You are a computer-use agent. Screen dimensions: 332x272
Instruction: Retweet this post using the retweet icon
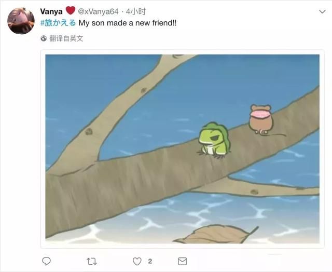tap(92, 262)
